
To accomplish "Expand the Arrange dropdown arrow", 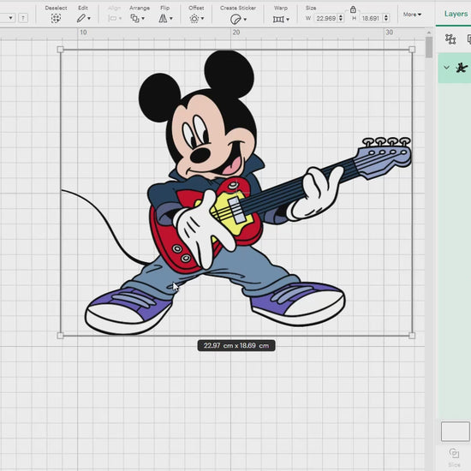I will (x=143, y=19).
